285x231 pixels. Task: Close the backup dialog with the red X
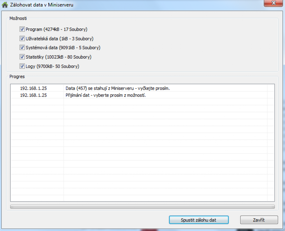273,3
